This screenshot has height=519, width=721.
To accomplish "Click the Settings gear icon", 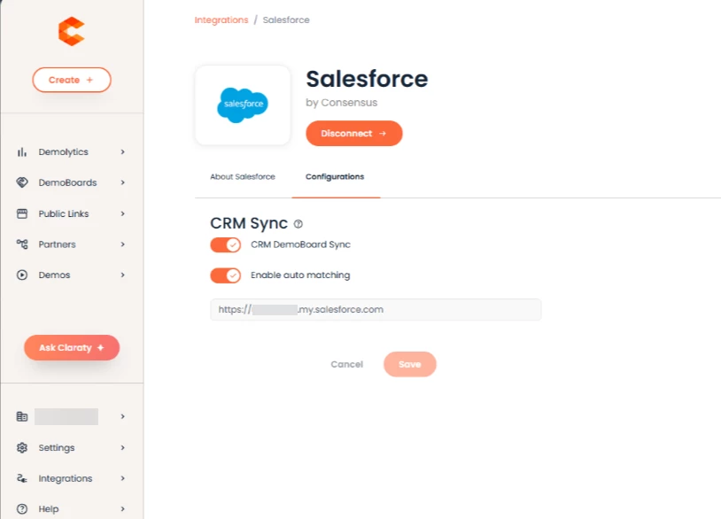I will coord(22,447).
